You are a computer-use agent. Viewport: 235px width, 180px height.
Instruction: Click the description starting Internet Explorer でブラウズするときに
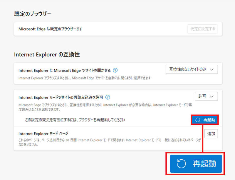(85, 78)
